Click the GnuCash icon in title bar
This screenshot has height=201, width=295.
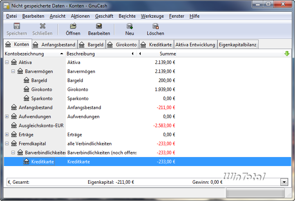coord(6,6)
